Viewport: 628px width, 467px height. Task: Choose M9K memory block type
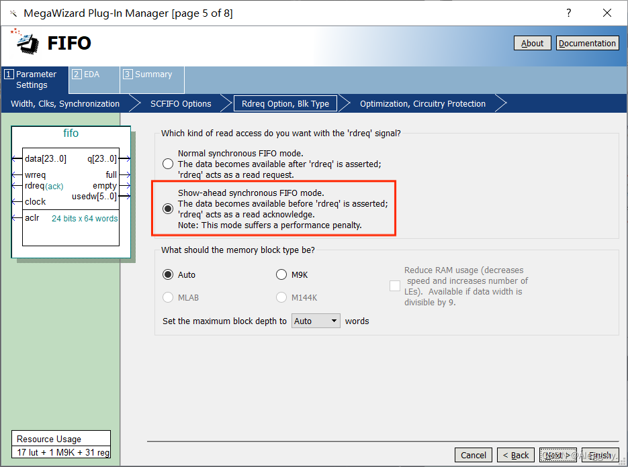tap(281, 274)
